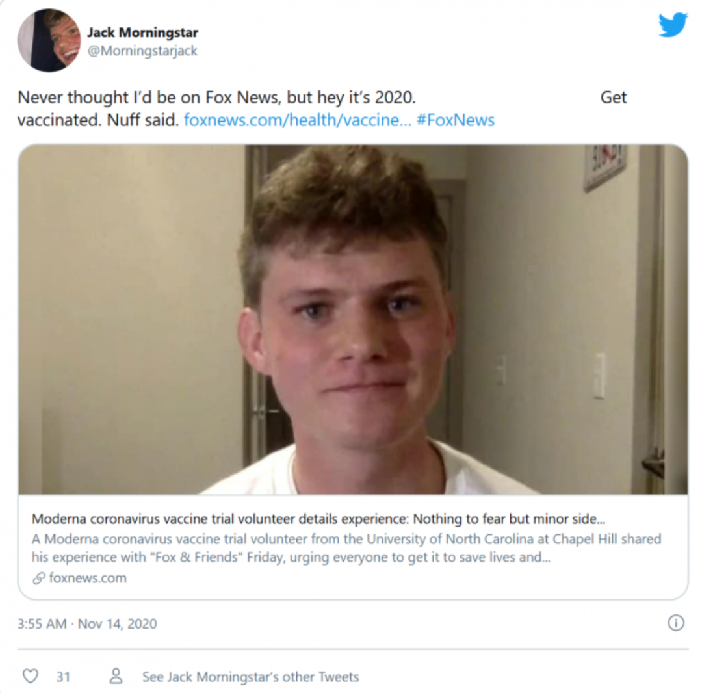This screenshot has height=693, width=702.
Task: Open the @Morningstarjack handle
Action: (x=142, y=51)
